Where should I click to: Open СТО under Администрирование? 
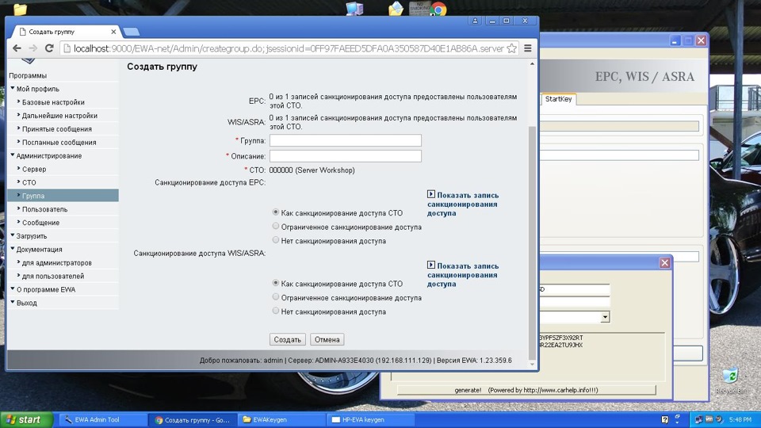click(29, 182)
